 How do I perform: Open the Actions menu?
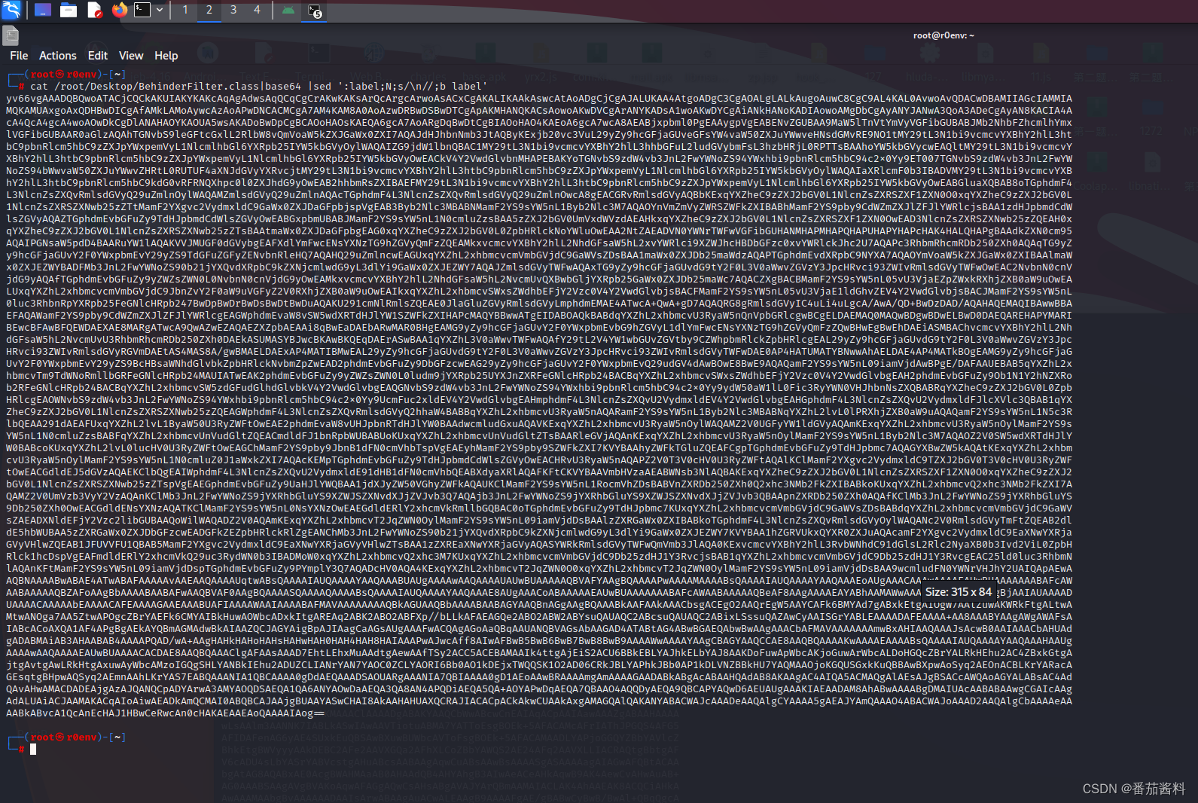click(58, 56)
